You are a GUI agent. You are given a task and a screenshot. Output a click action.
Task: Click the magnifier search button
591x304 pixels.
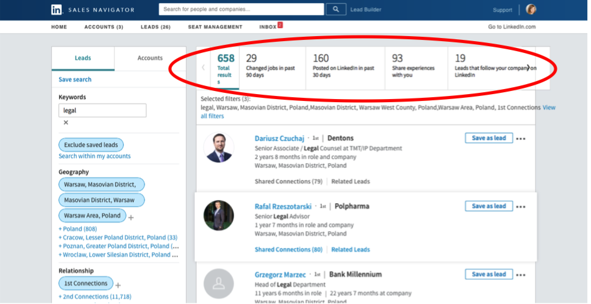pyautogui.click(x=336, y=9)
